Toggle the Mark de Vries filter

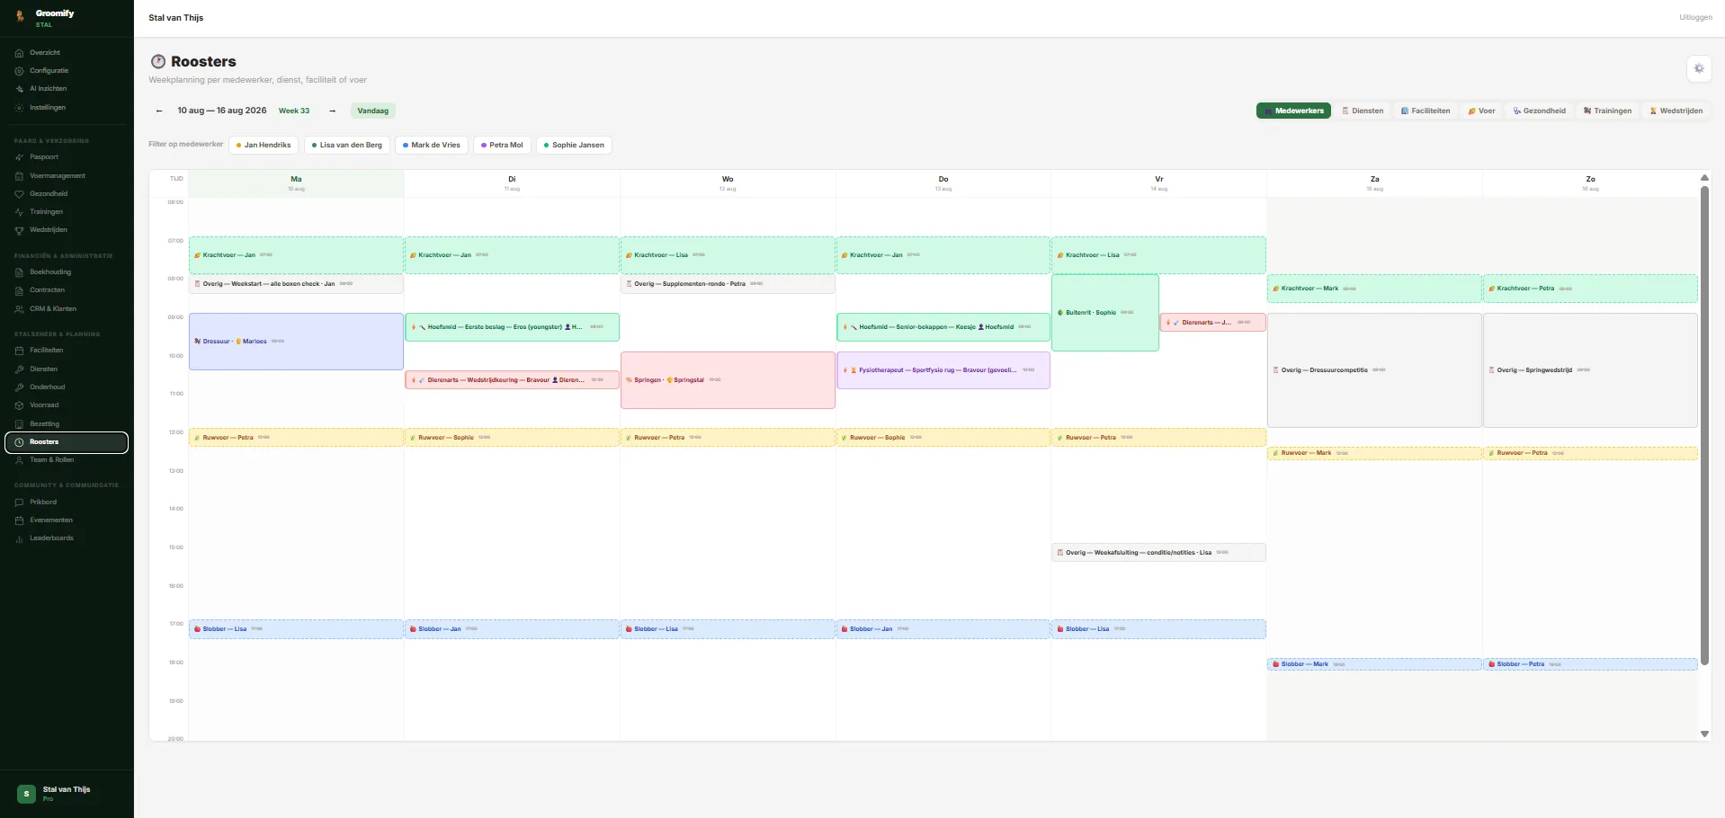click(431, 145)
